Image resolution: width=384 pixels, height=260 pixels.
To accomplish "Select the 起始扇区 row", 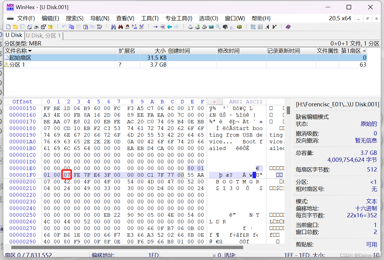I will click(x=185, y=58).
